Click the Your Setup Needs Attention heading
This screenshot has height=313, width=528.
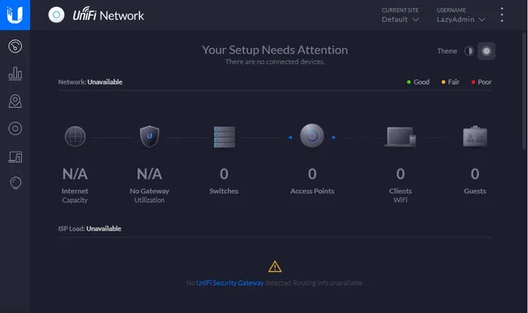pos(275,50)
